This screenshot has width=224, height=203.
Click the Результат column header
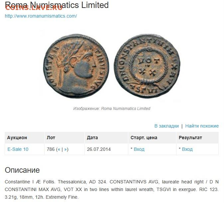[x=190, y=138]
